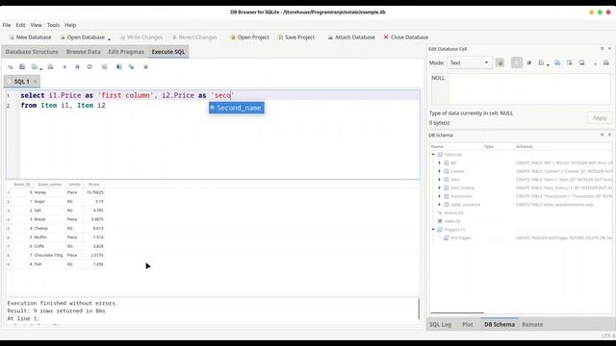The image size is (616, 346).
Task: Click the print SQL icon
Action: coord(50,67)
